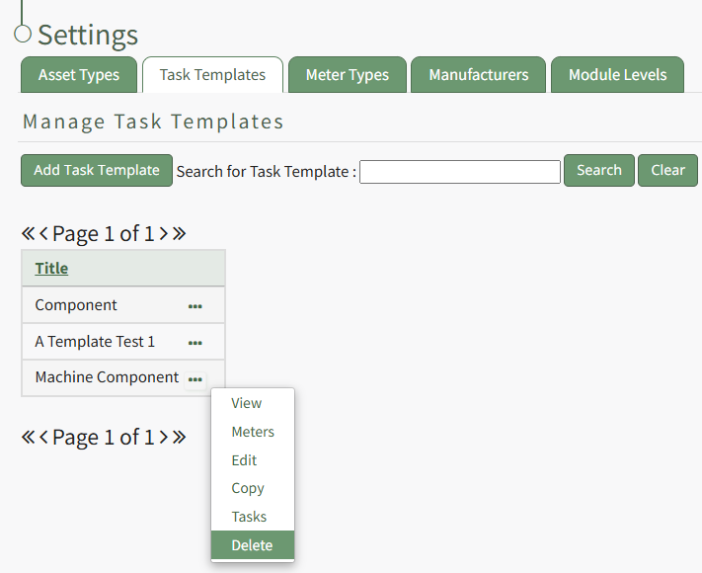The height and width of the screenshot is (573, 702).
Task: Select View from the context menu
Action: 247,403
